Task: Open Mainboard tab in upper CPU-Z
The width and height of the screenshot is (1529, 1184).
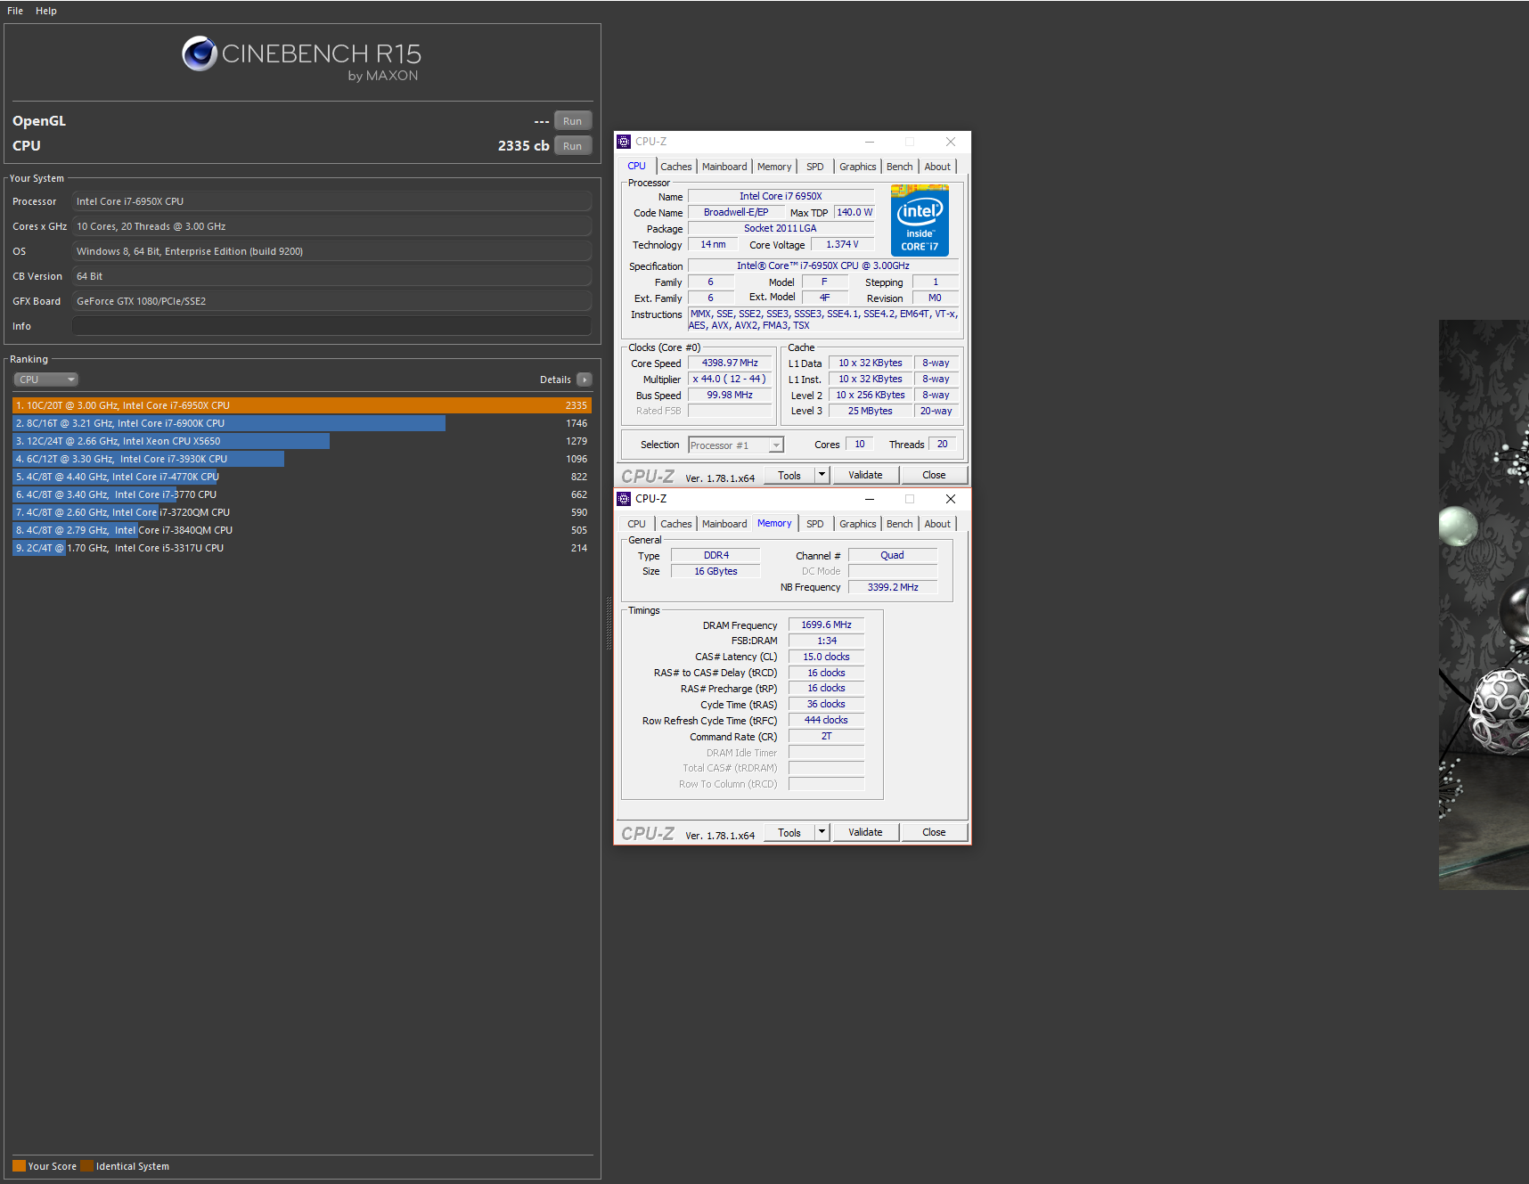Action: click(x=724, y=167)
